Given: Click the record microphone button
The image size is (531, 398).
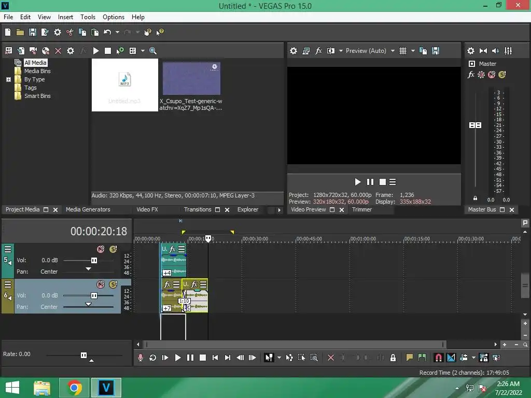Looking at the screenshot, I should coord(140,358).
